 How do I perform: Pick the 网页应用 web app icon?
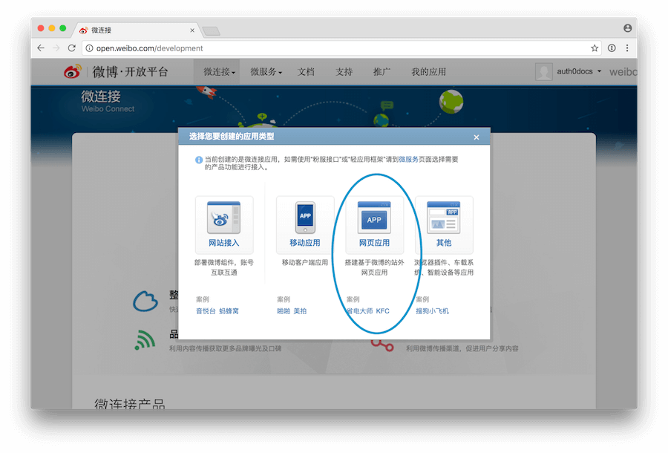point(374,218)
